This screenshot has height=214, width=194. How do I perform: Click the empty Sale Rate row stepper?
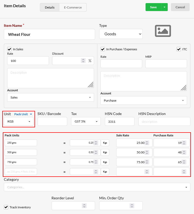[x=147, y=172]
